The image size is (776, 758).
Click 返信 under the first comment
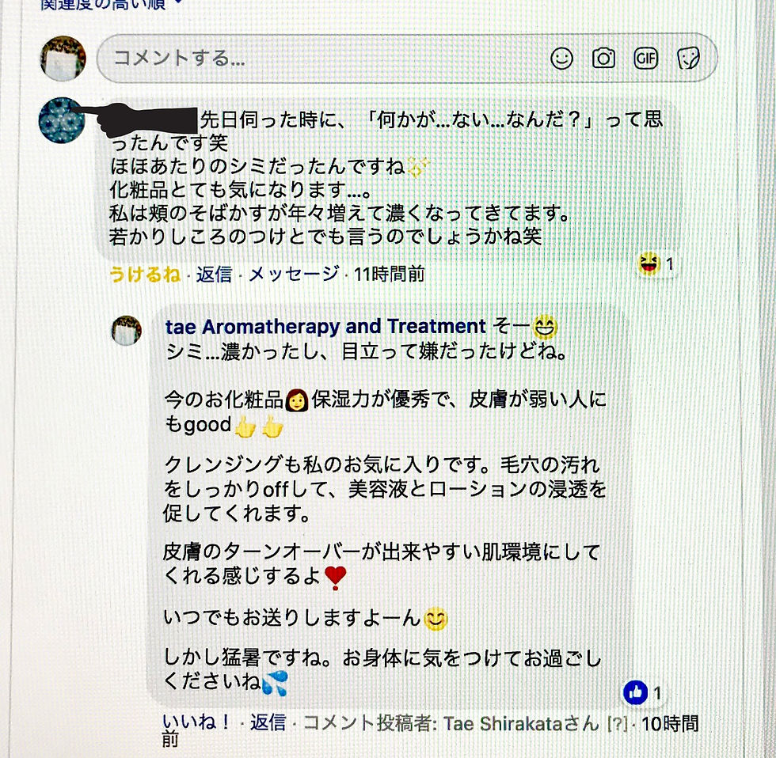point(214,274)
